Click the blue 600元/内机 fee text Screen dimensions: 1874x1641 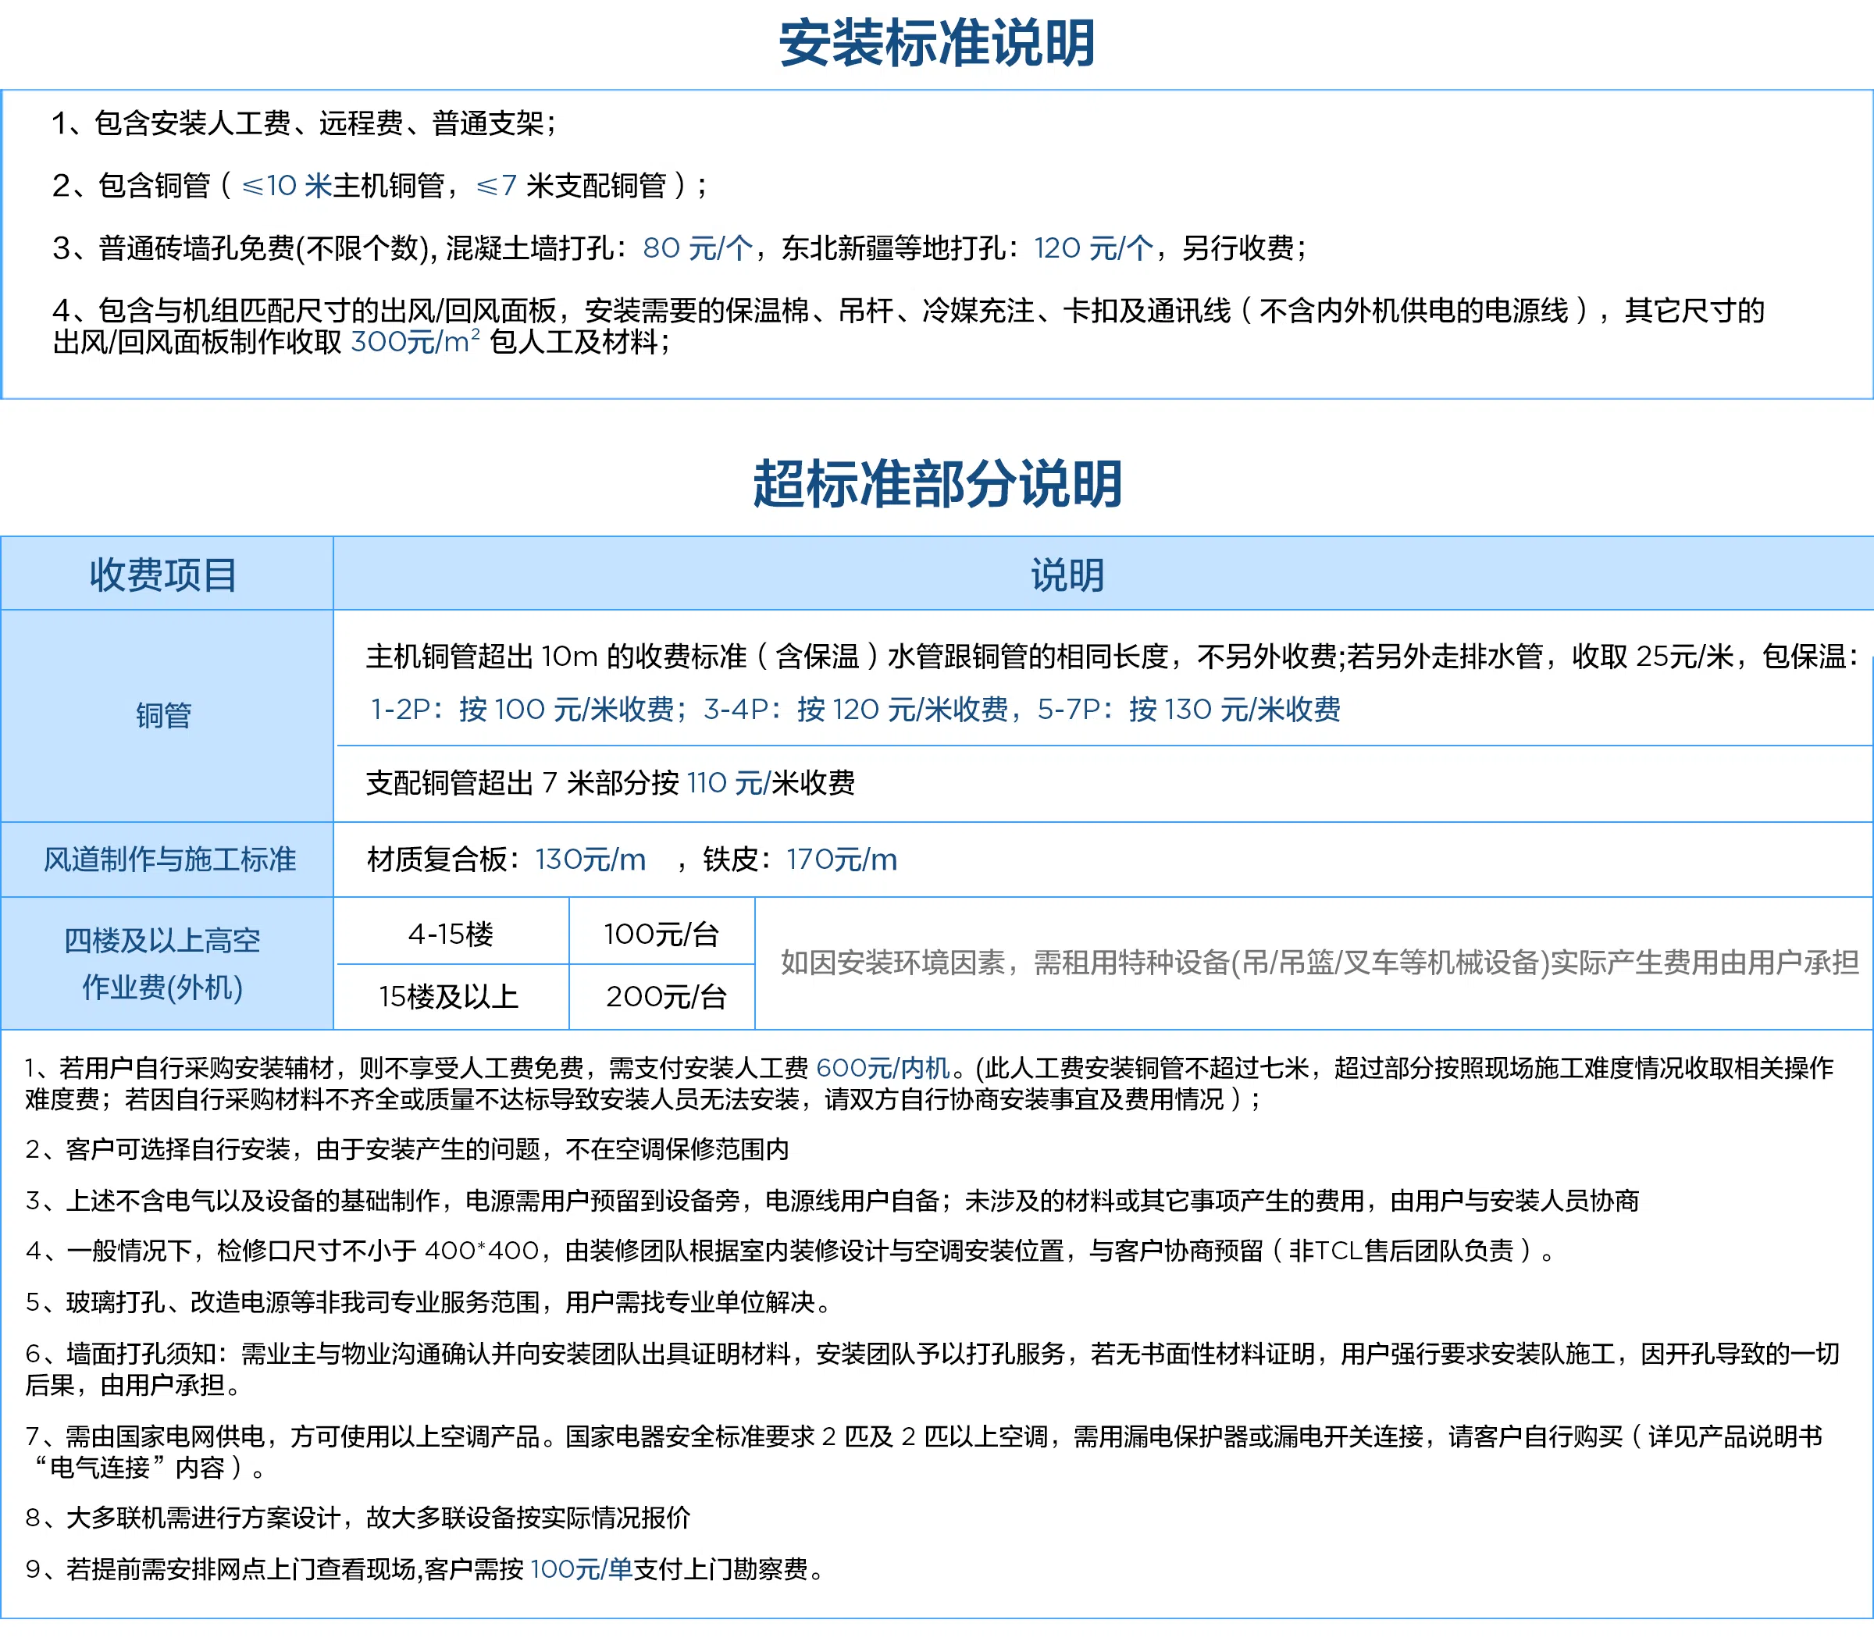point(882,1068)
